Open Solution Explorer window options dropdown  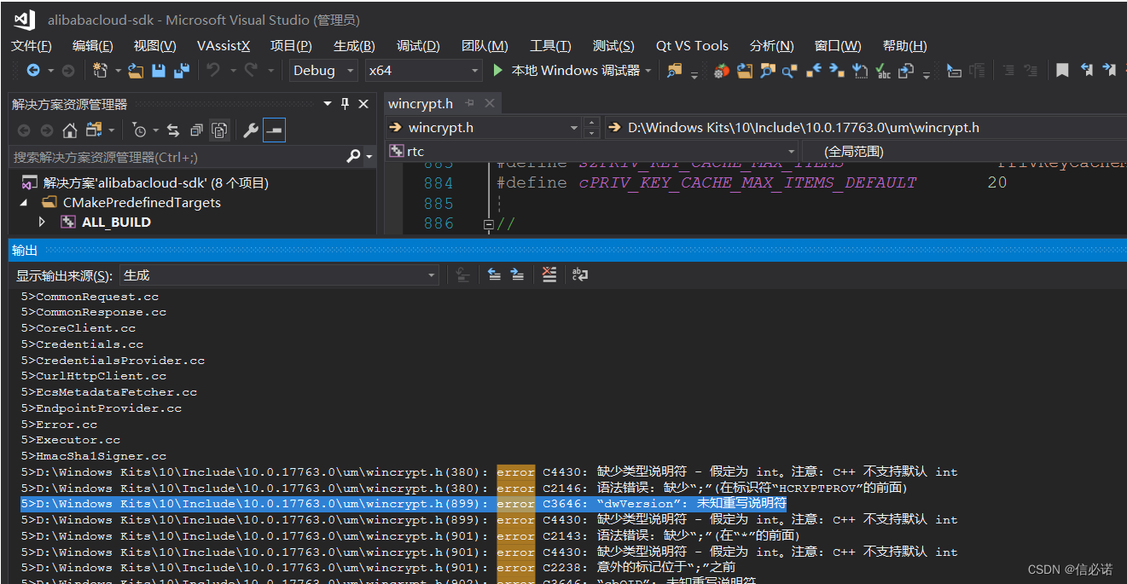pos(328,104)
